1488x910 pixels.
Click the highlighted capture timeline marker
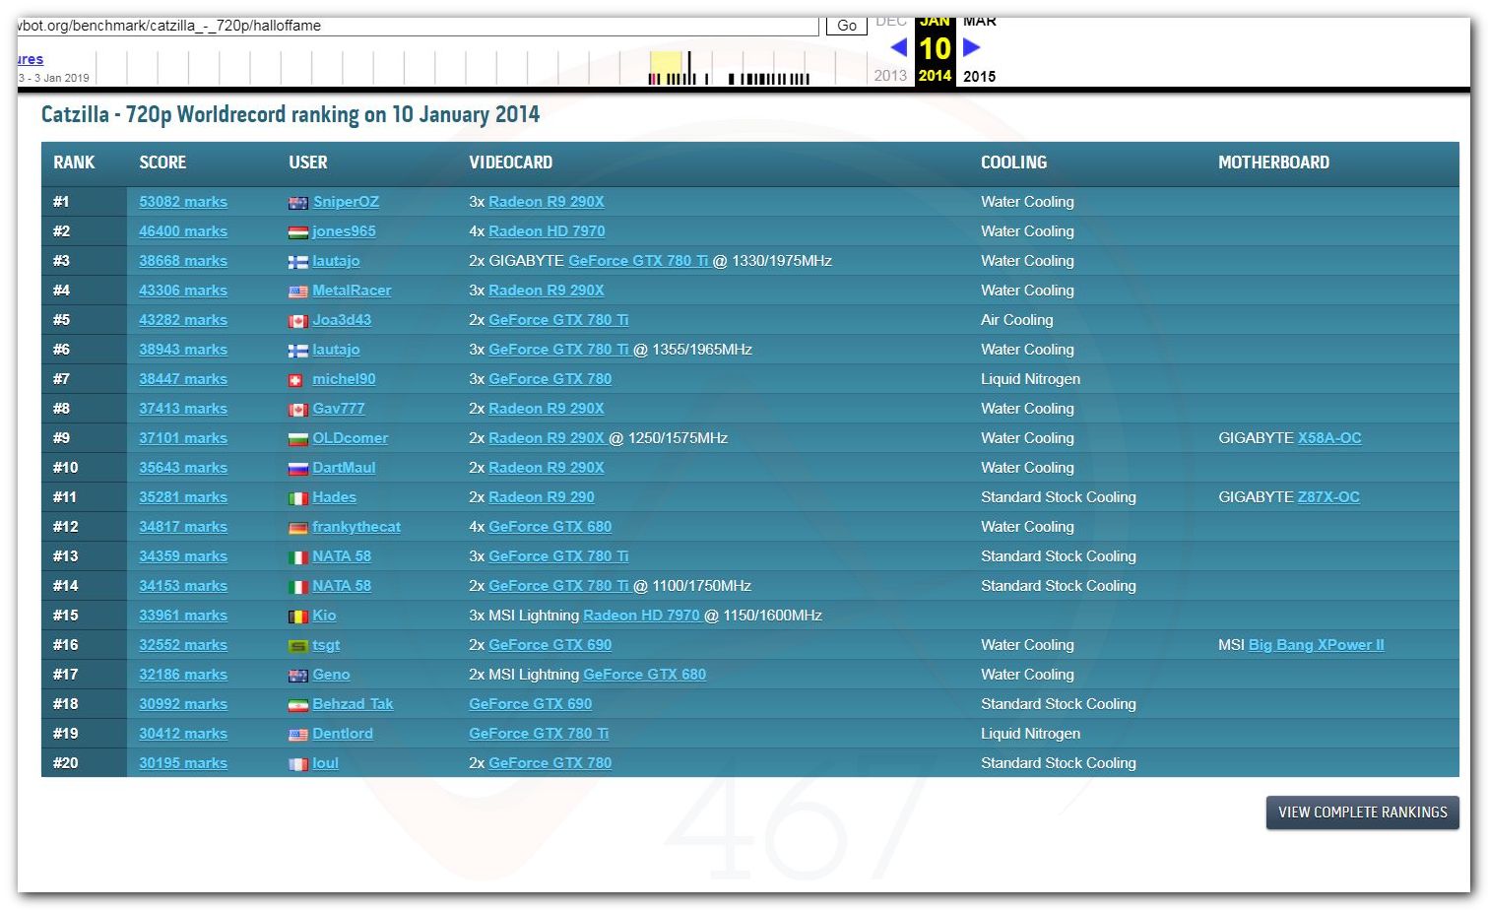[666, 68]
